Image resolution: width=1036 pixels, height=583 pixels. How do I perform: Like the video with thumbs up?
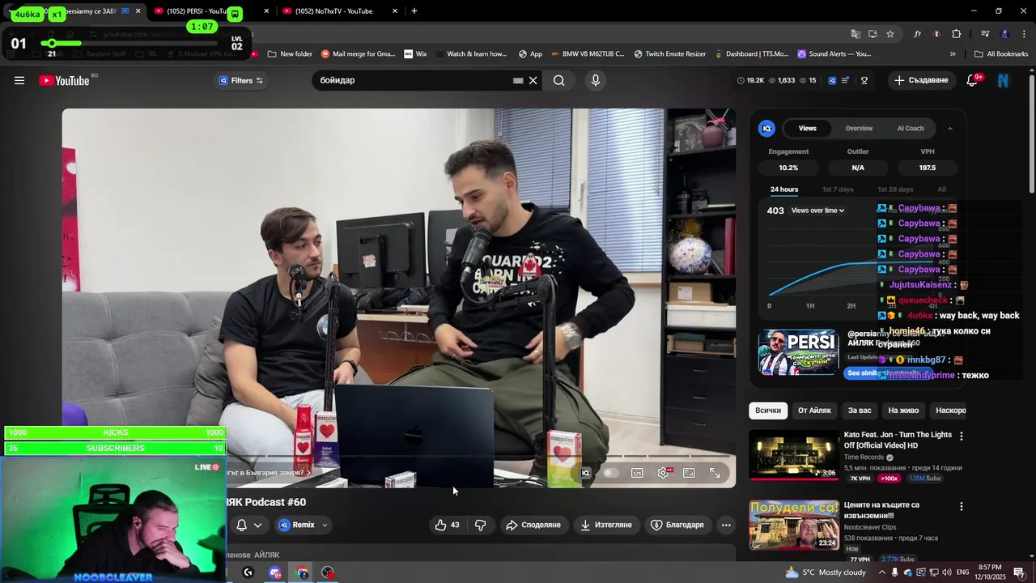(x=448, y=525)
